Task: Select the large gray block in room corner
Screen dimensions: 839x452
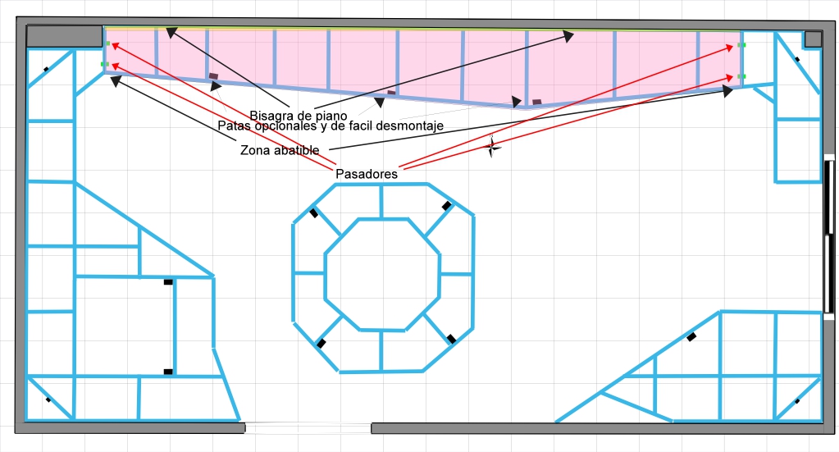Action: coord(64,36)
